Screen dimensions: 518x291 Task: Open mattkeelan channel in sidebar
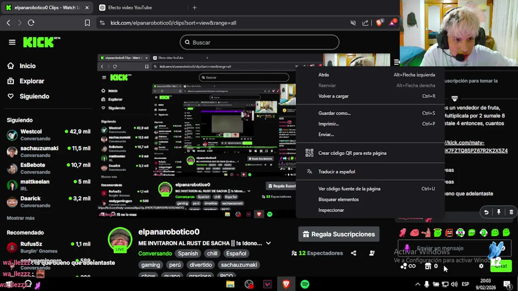coord(49,185)
